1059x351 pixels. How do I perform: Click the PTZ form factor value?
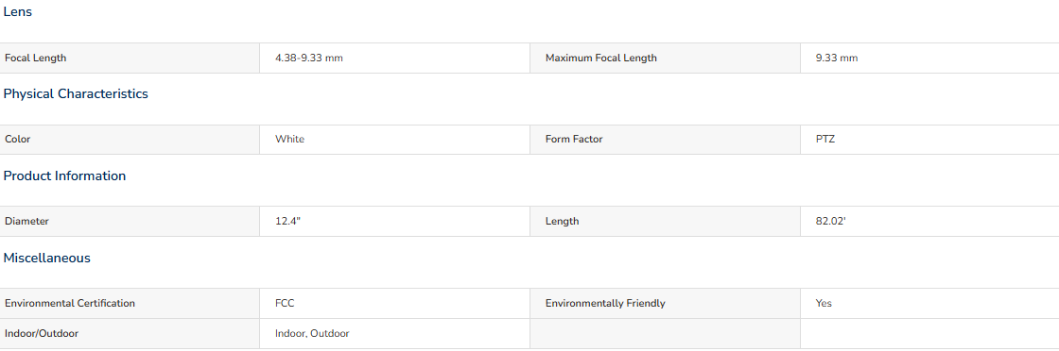825,140
